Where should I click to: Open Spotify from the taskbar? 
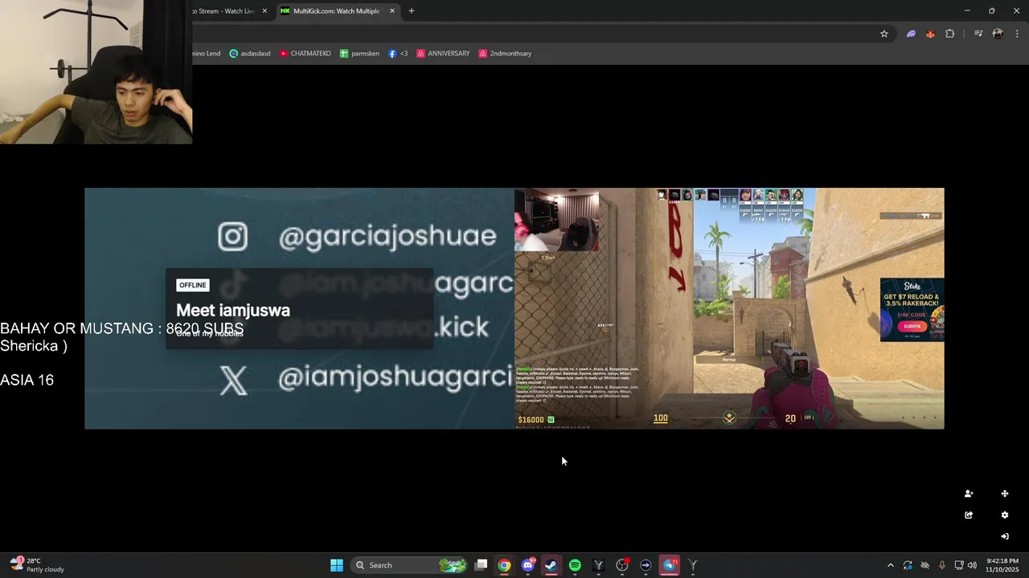pos(575,565)
